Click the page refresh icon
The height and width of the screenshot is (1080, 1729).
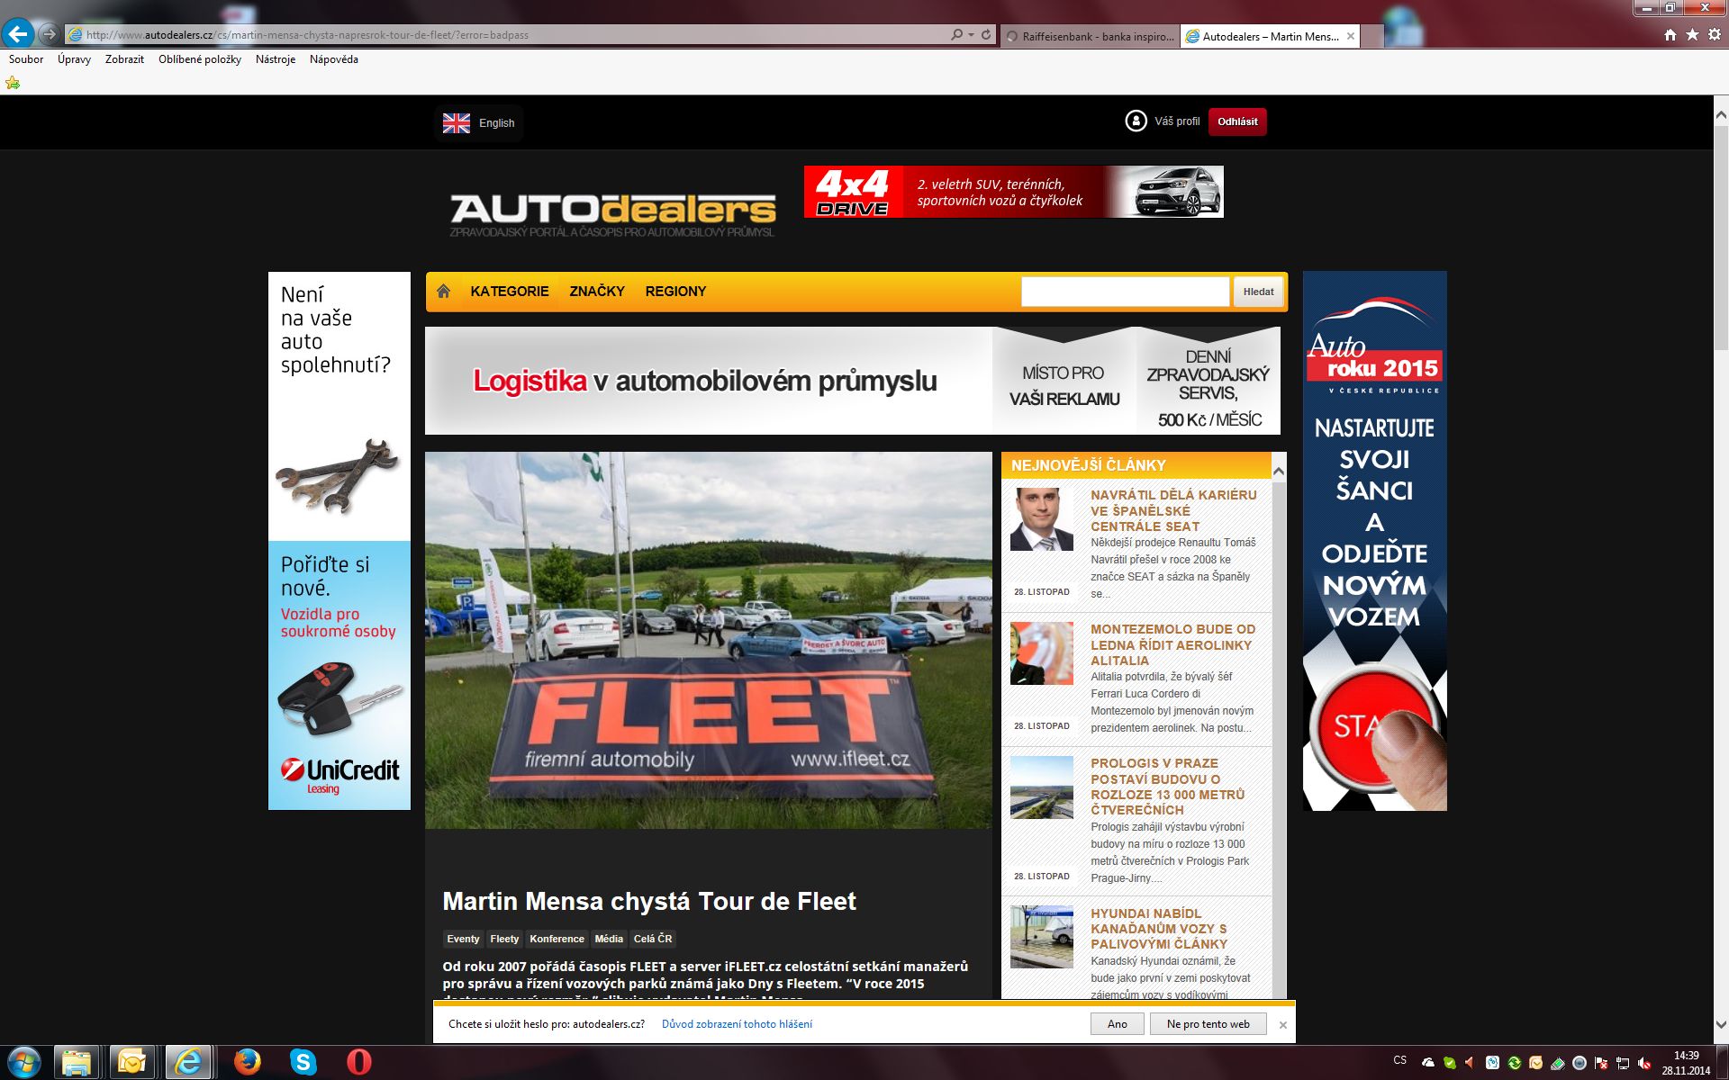[x=986, y=35]
